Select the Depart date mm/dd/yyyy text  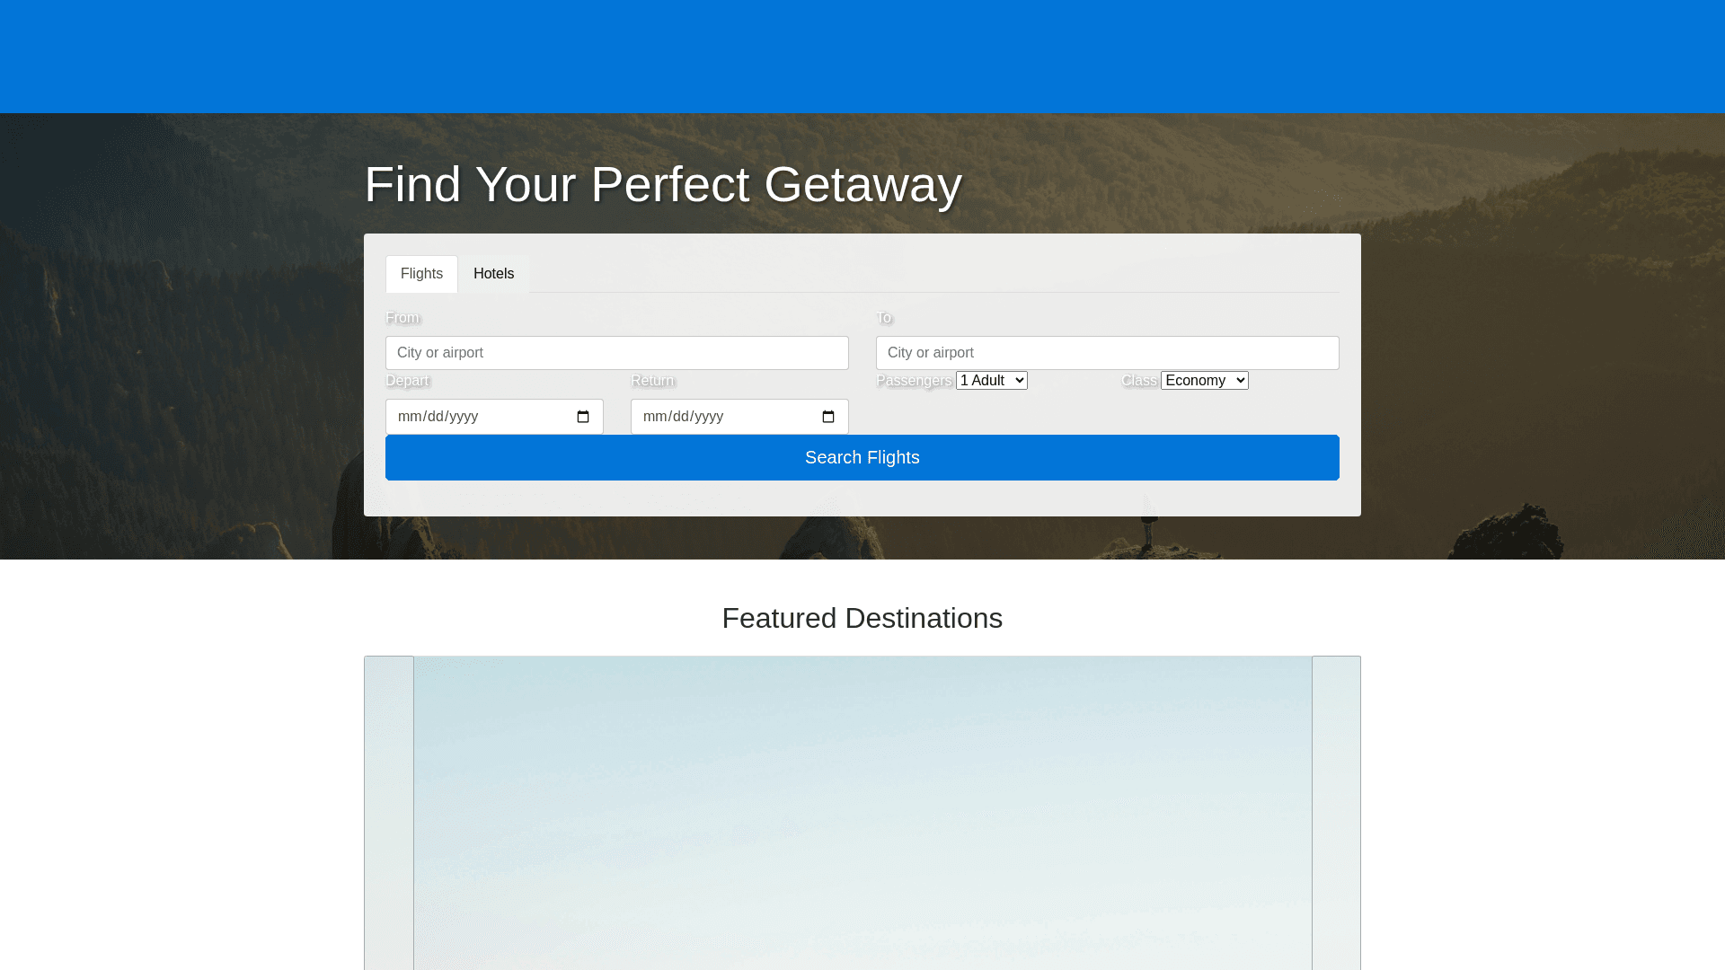[438, 417]
